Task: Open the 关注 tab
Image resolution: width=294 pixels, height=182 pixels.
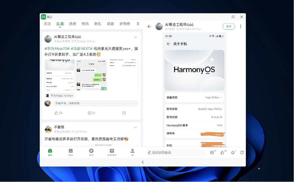Action: (x=47, y=24)
